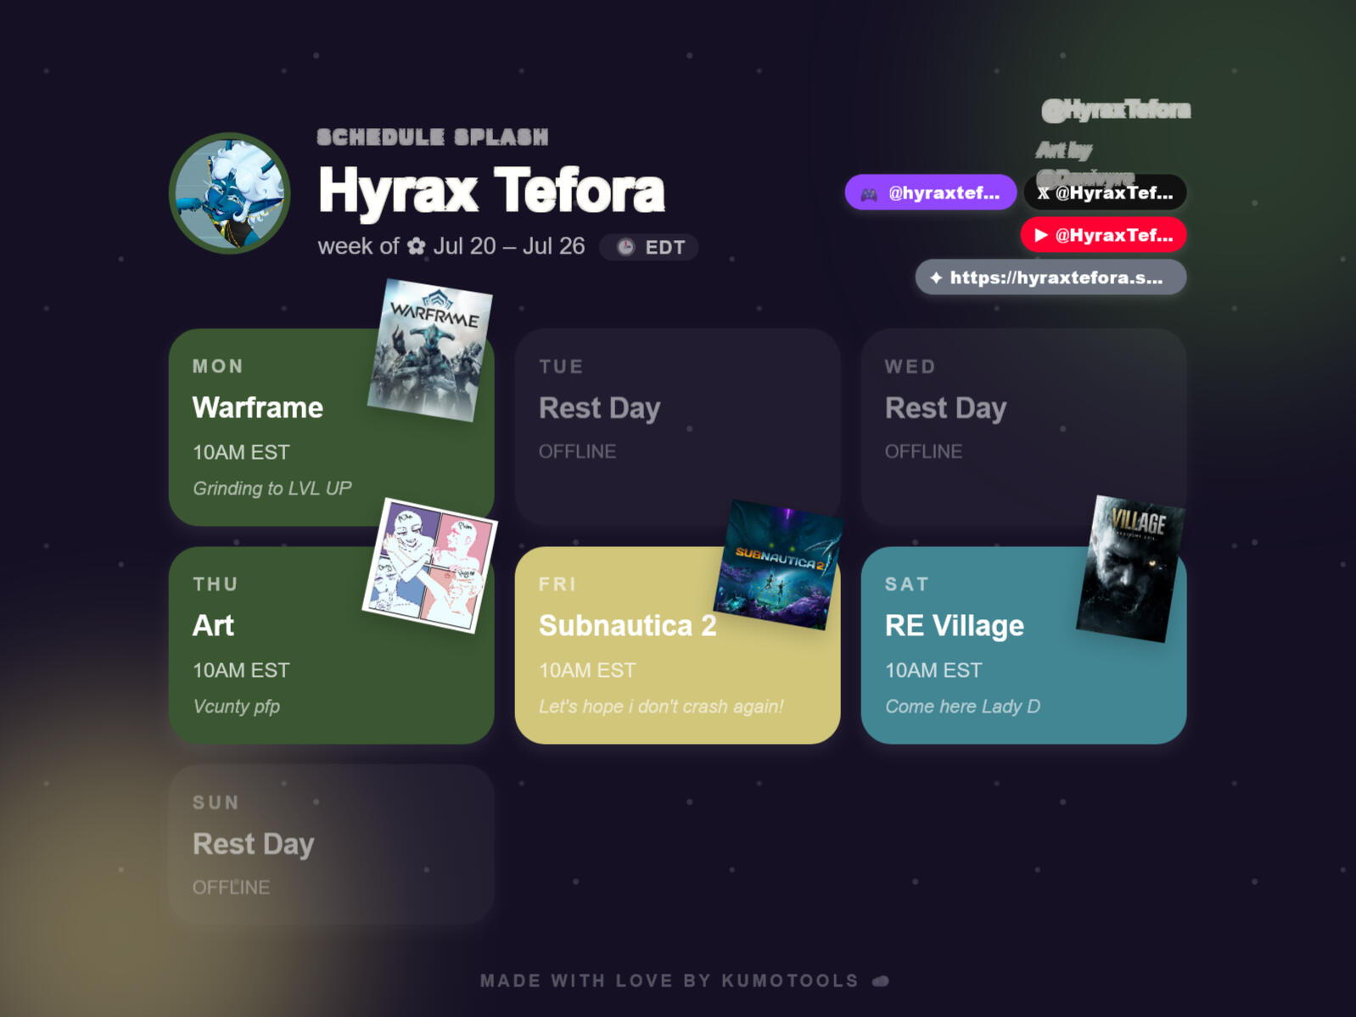
Task: Click the "RE Village" stream title
Action: point(955,626)
